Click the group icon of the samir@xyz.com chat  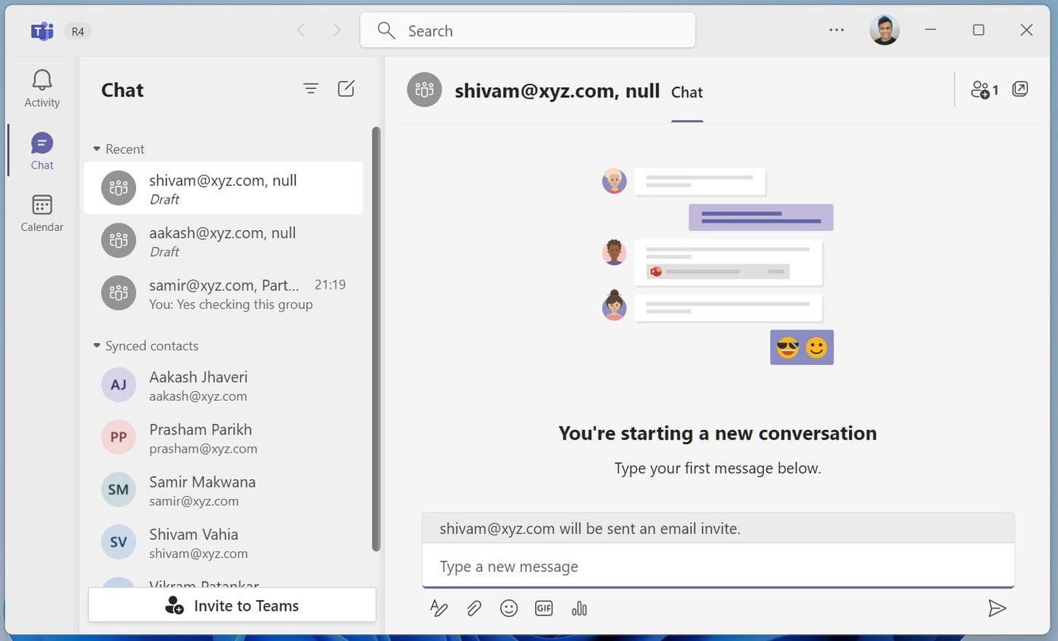[119, 293]
